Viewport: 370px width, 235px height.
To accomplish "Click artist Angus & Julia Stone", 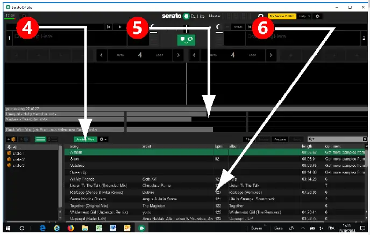I will pyautogui.click(x=160, y=199).
